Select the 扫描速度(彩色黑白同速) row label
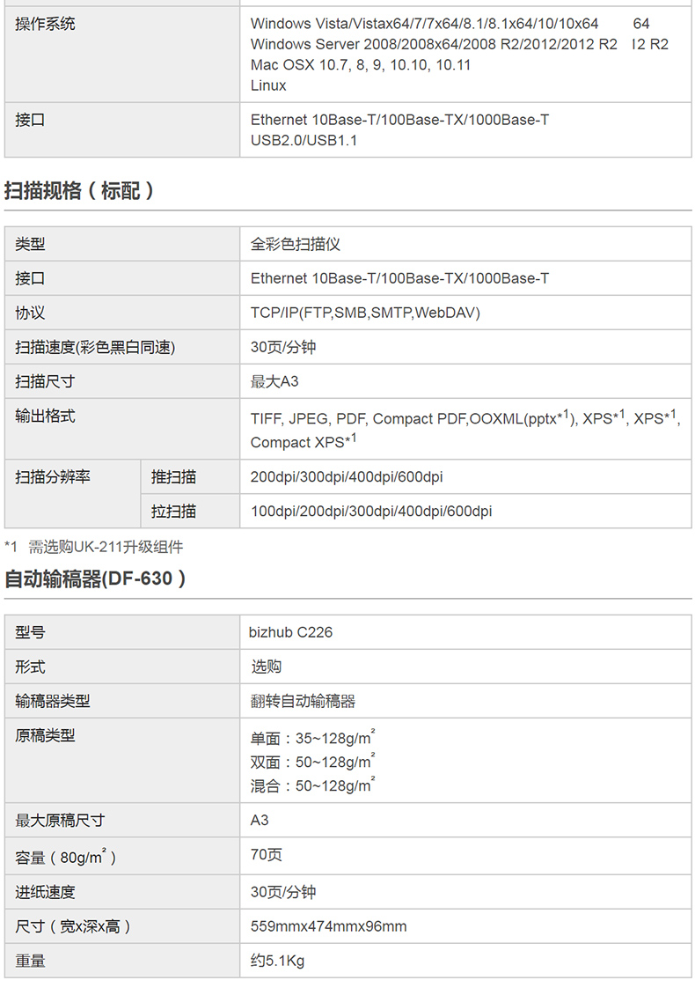Screen dimensions: 695x995 pyautogui.click(x=95, y=347)
